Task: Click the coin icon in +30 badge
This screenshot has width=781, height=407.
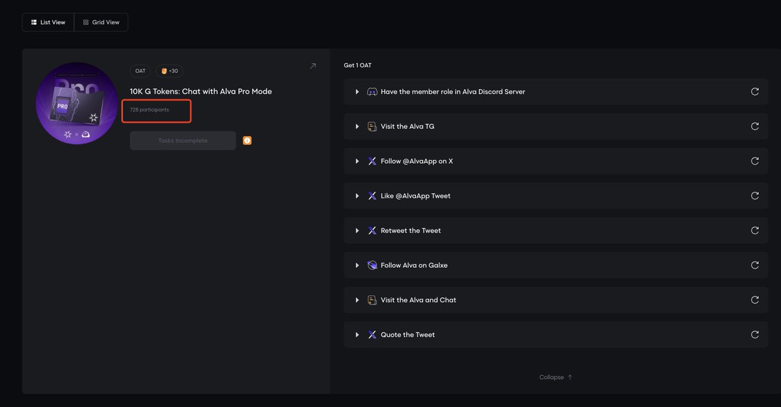Action: click(x=164, y=71)
